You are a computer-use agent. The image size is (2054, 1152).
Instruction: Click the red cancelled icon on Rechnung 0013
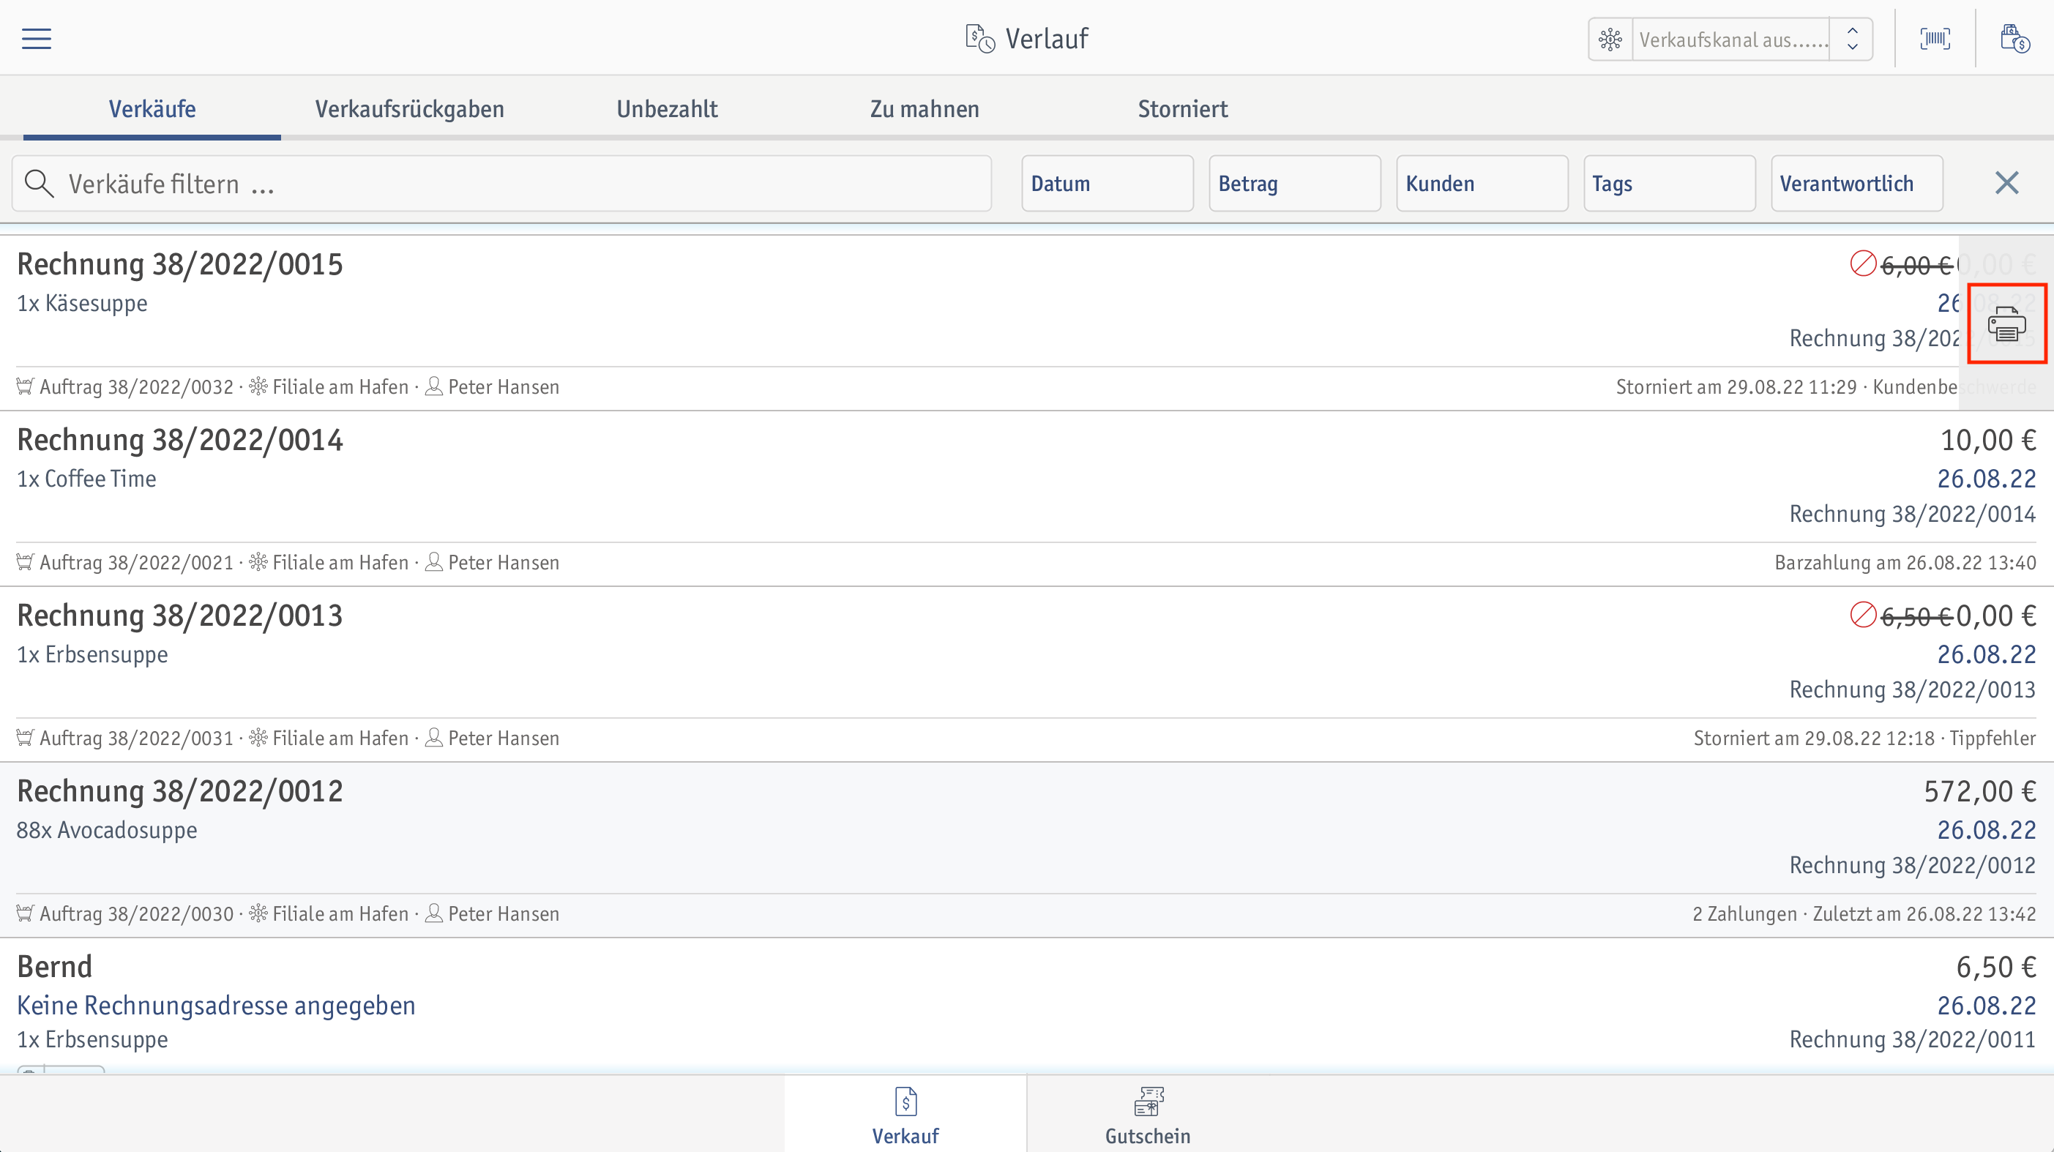click(x=1864, y=615)
